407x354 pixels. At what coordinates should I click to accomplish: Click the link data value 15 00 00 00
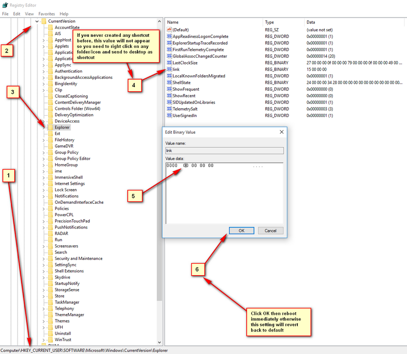(x=316, y=69)
